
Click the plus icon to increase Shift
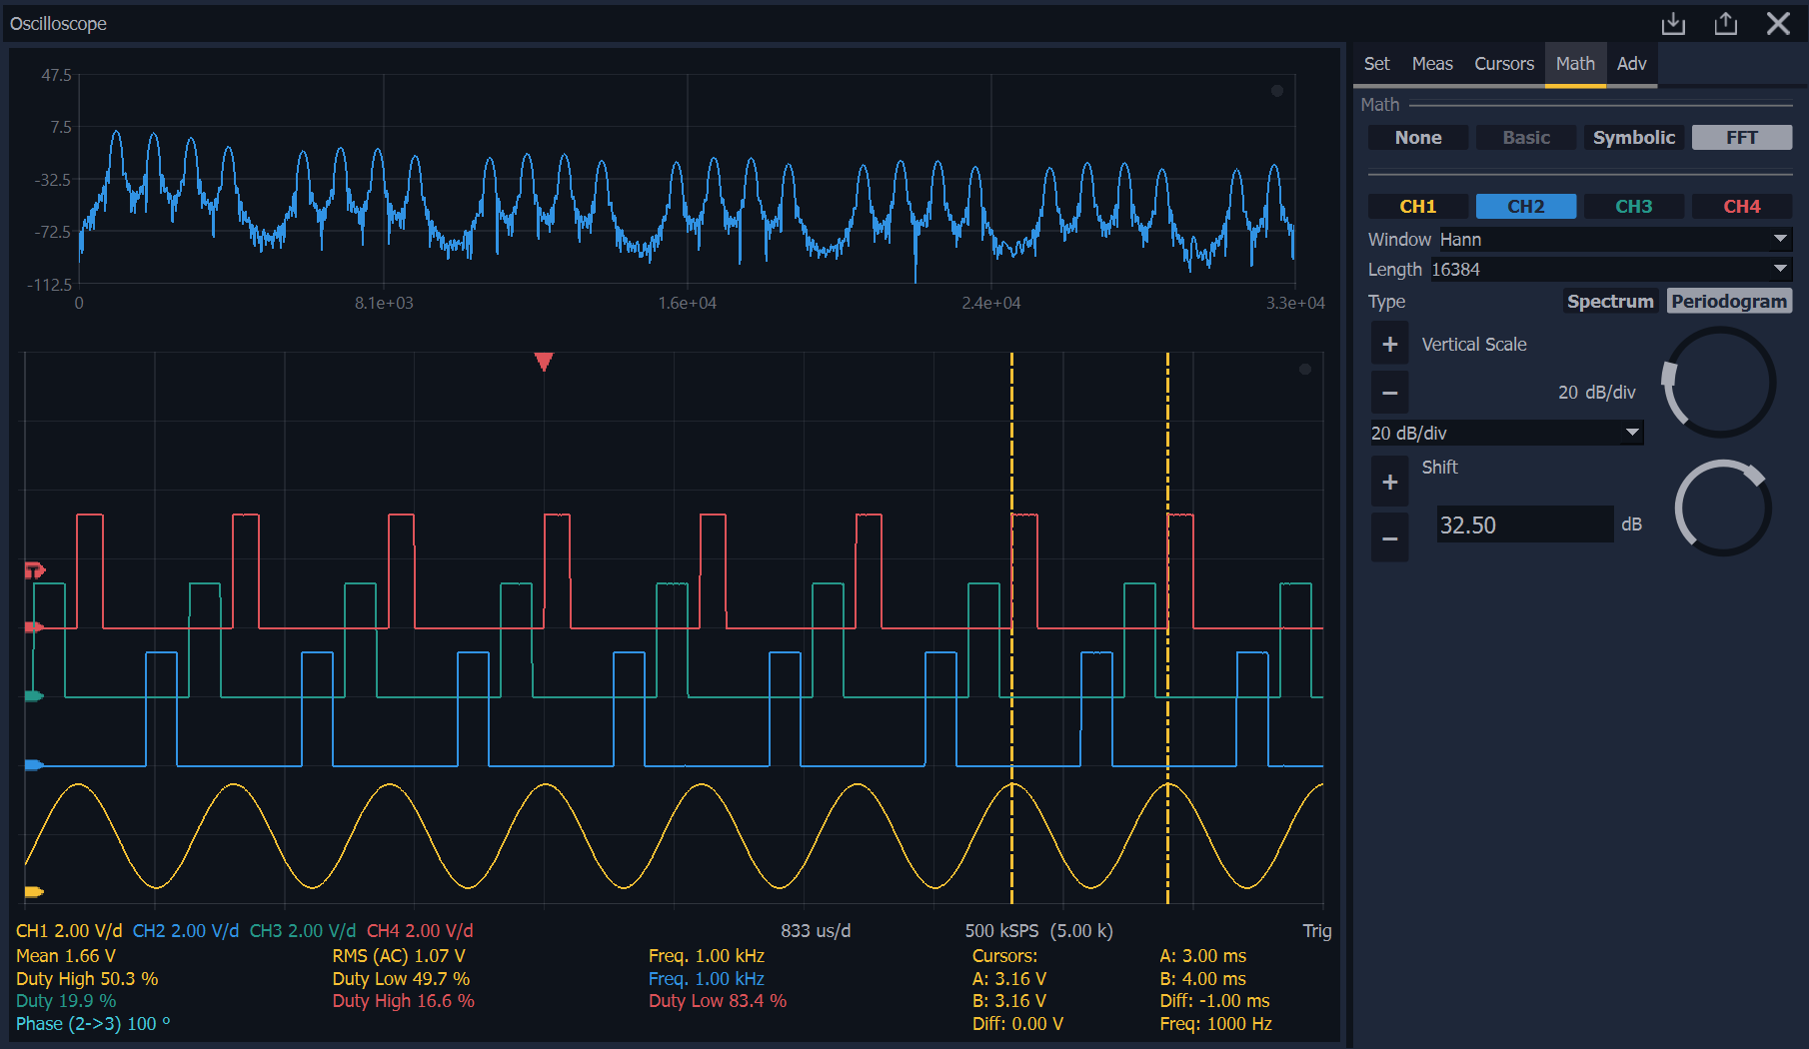point(1389,483)
